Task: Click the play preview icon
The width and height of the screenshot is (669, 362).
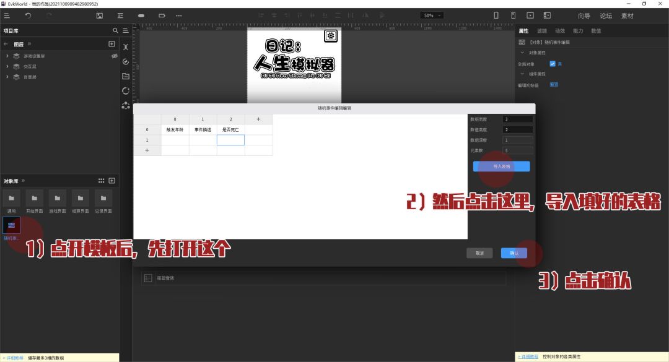Action: pos(530,15)
